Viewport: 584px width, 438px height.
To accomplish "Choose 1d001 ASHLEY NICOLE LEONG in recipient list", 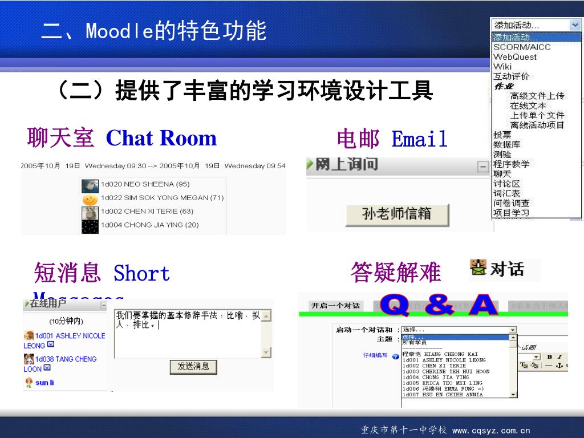I will pos(444,360).
